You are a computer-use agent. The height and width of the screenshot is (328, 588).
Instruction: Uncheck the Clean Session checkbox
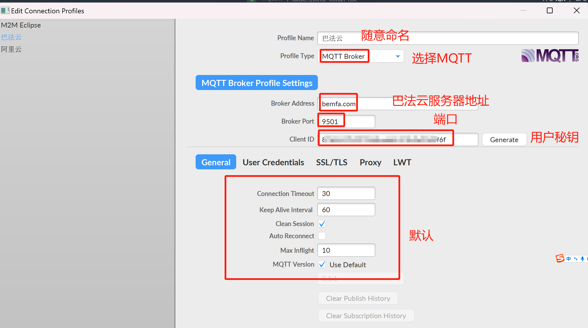tap(322, 224)
